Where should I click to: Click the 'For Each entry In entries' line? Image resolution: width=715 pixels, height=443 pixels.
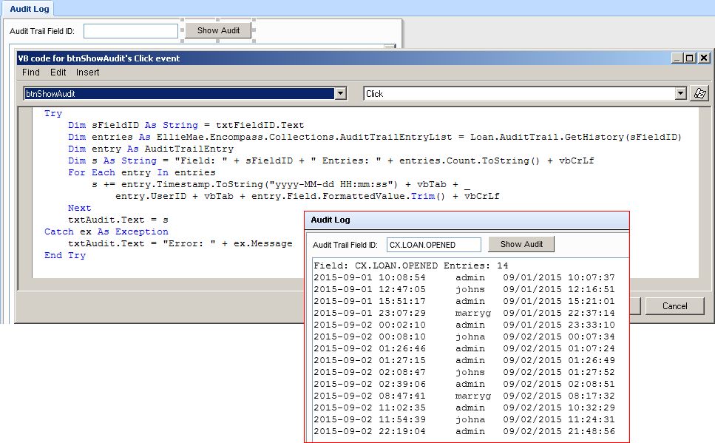point(142,172)
